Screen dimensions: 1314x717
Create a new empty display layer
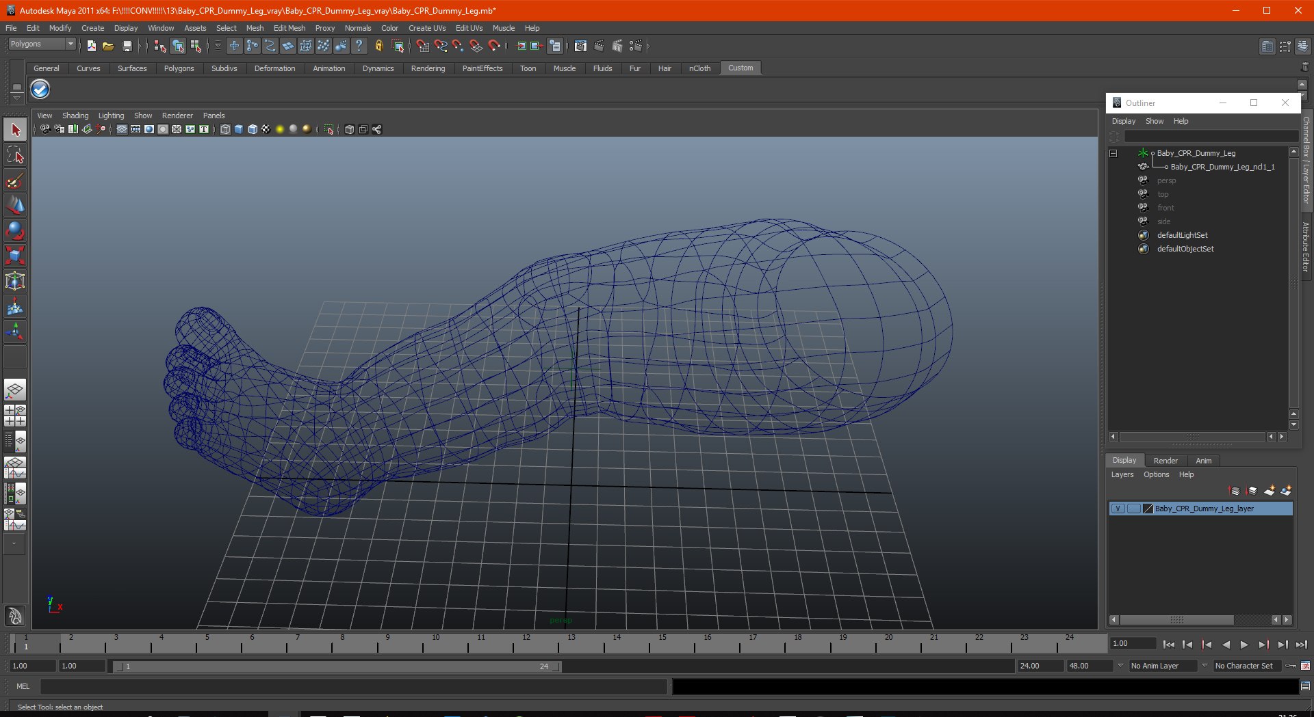(1270, 491)
